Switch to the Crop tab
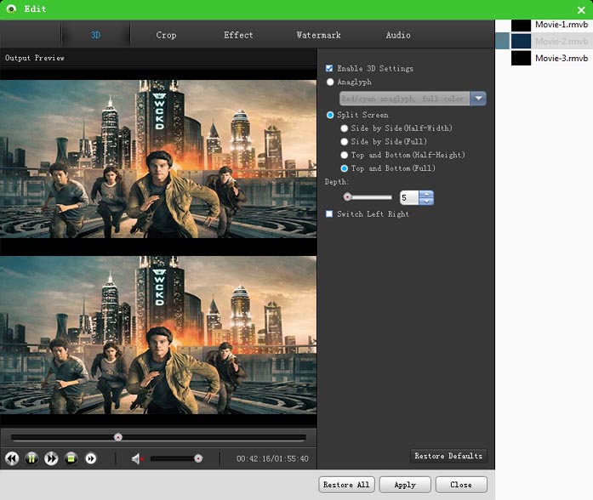The width and height of the screenshot is (593, 500). tap(166, 35)
